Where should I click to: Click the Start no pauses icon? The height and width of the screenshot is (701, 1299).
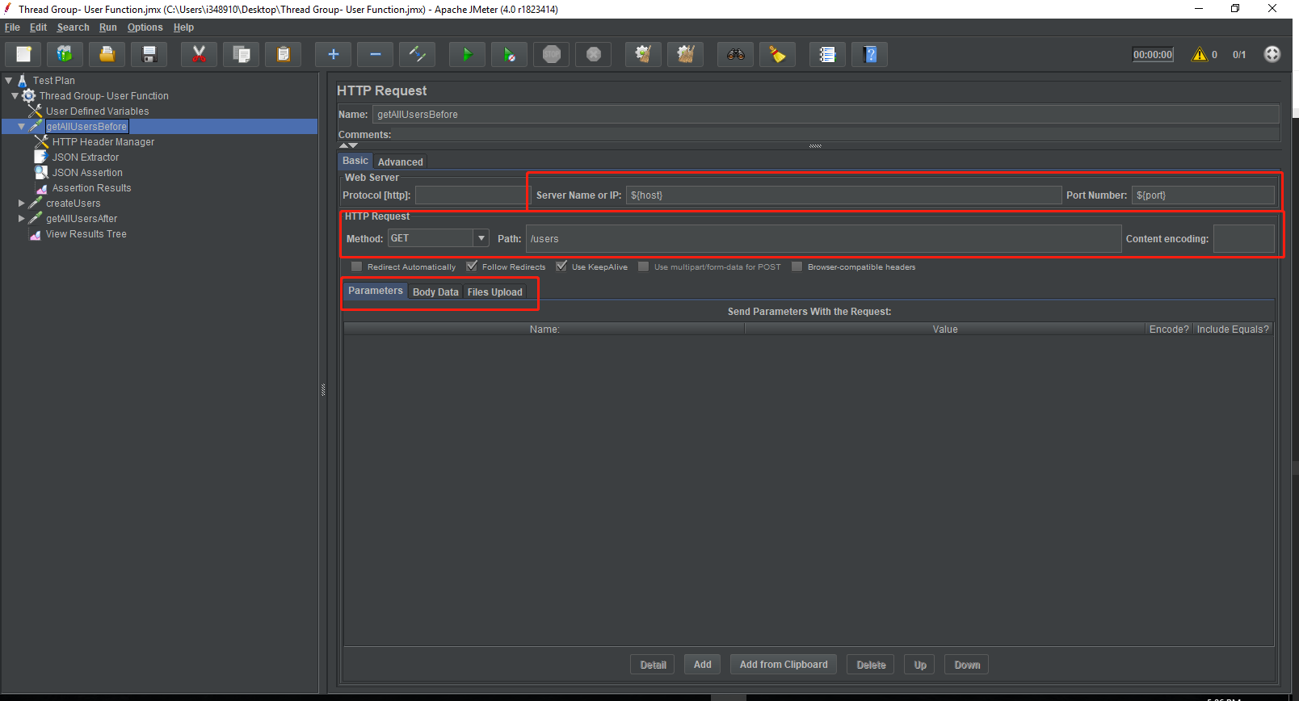(x=509, y=54)
